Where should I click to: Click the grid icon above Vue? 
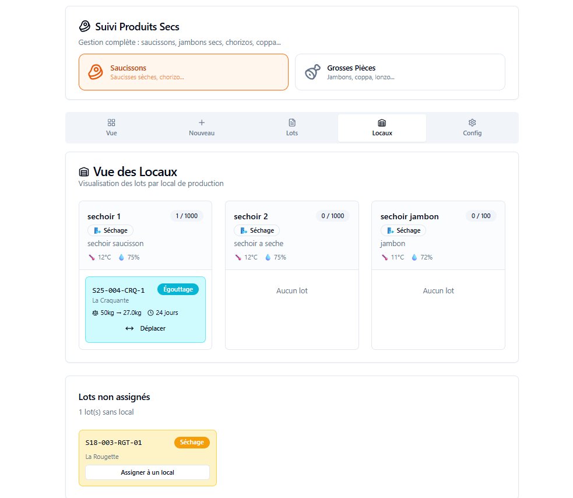pyautogui.click(x=111, y=122)
